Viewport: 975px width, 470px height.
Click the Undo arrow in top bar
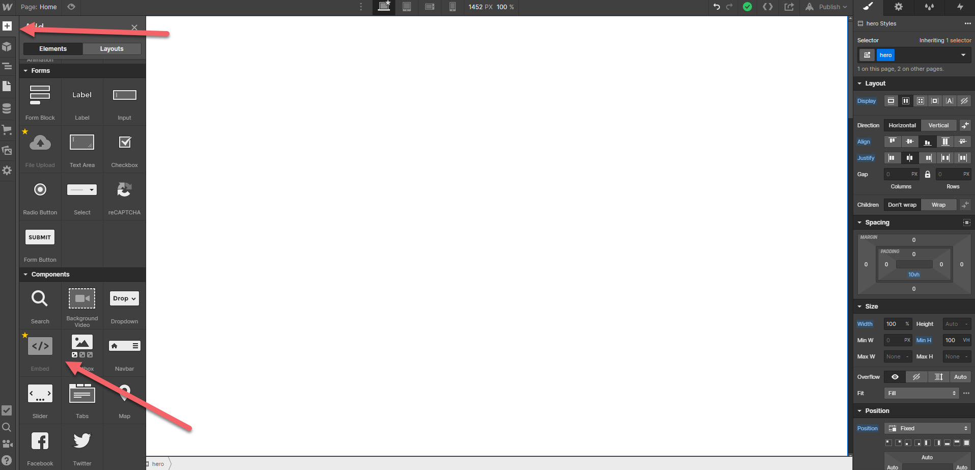[x=716, y=7]
